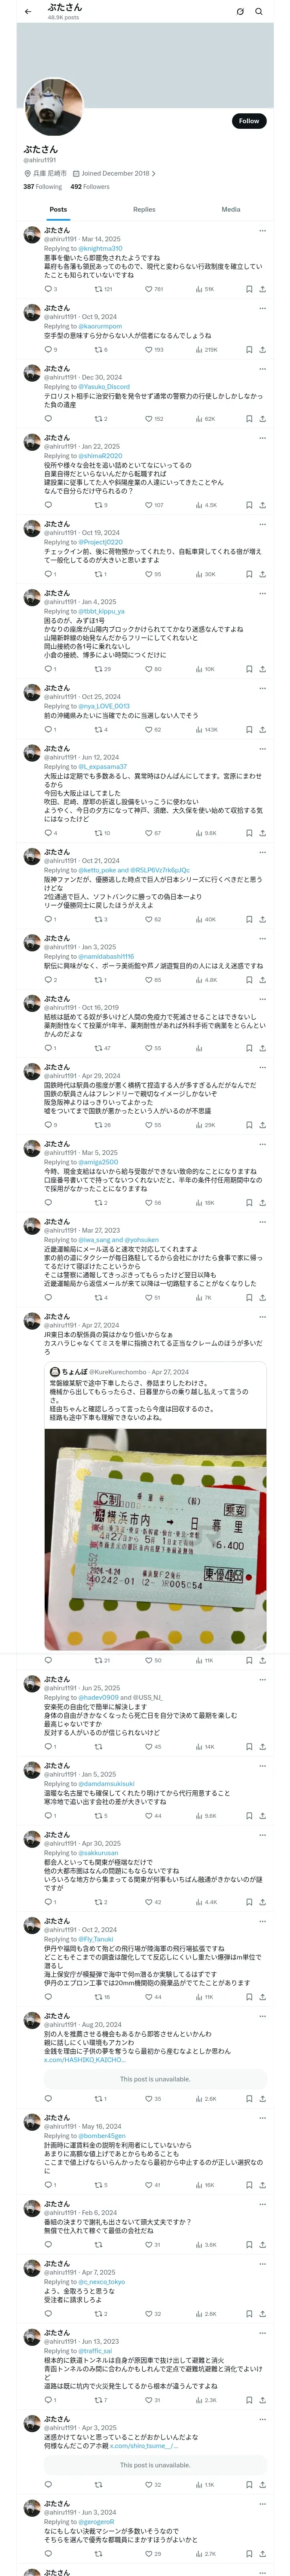Click the refresh icon beside search

(x=240, y=12)
